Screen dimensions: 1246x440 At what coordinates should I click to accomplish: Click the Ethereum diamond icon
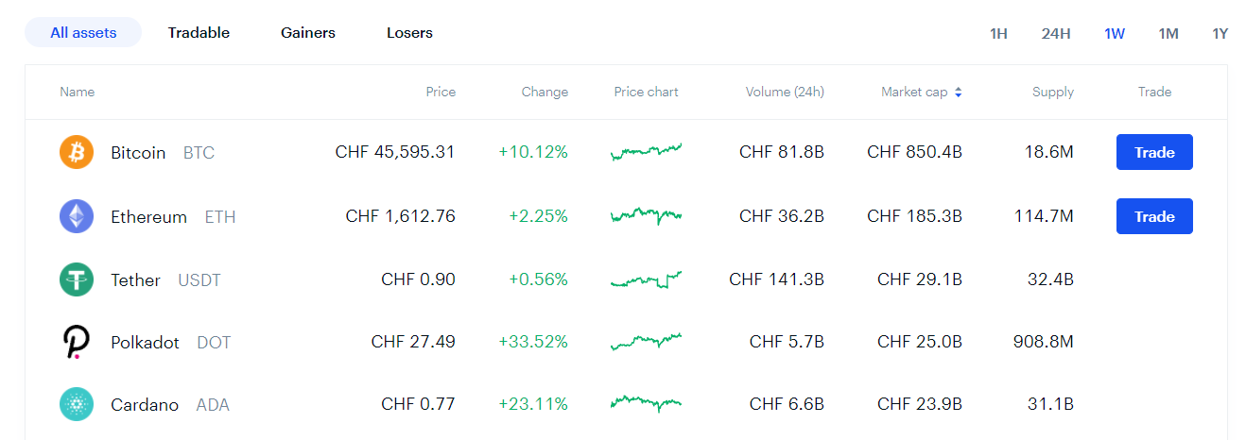coord(77,216)
